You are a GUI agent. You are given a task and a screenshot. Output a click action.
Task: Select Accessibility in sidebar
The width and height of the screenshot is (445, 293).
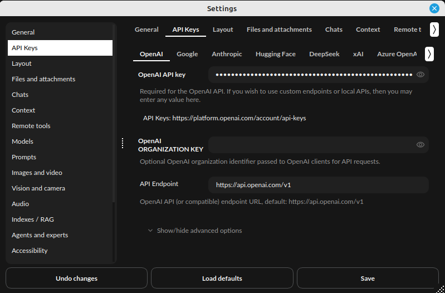(60, 251)
